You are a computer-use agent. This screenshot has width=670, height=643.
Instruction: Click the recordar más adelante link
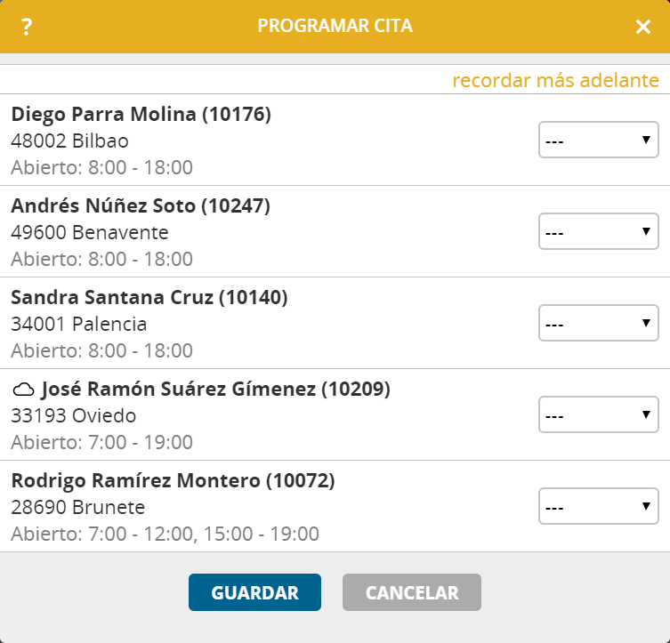pyautogui.click(x=556, y=80)
